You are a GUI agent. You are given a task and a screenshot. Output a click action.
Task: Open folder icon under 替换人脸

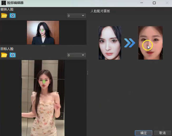[x=4, y=16]
